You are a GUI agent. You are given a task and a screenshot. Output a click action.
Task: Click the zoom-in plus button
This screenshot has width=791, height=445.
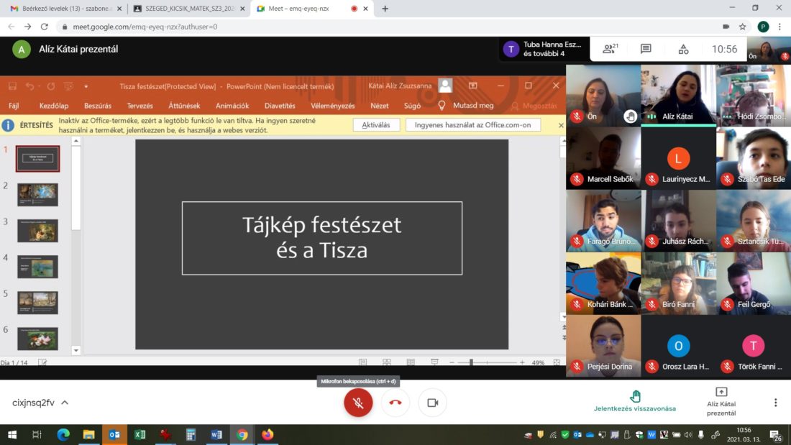point(522,362)
